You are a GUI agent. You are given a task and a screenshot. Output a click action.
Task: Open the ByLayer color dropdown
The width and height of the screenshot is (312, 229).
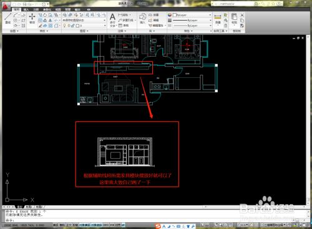(192, 15)
